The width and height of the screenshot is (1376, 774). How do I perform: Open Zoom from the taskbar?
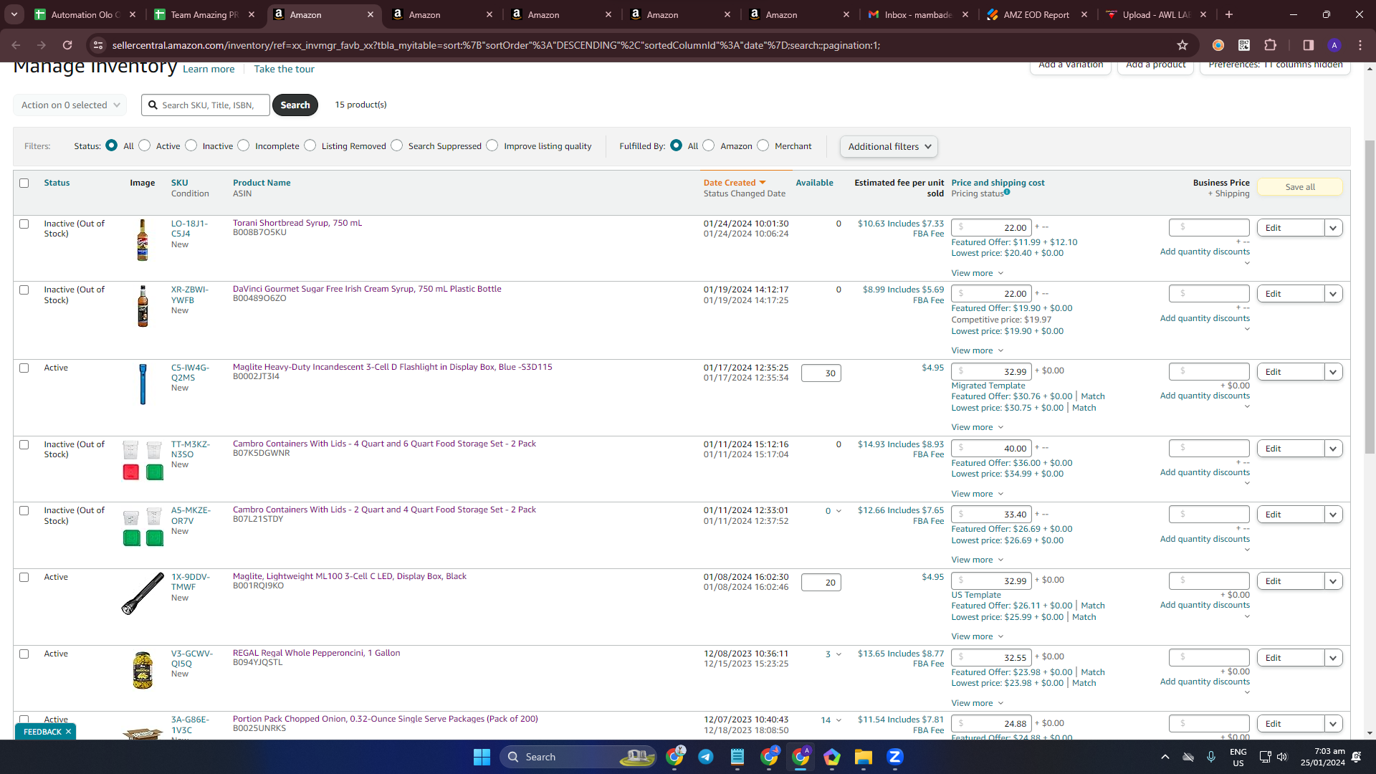(894, 757)
